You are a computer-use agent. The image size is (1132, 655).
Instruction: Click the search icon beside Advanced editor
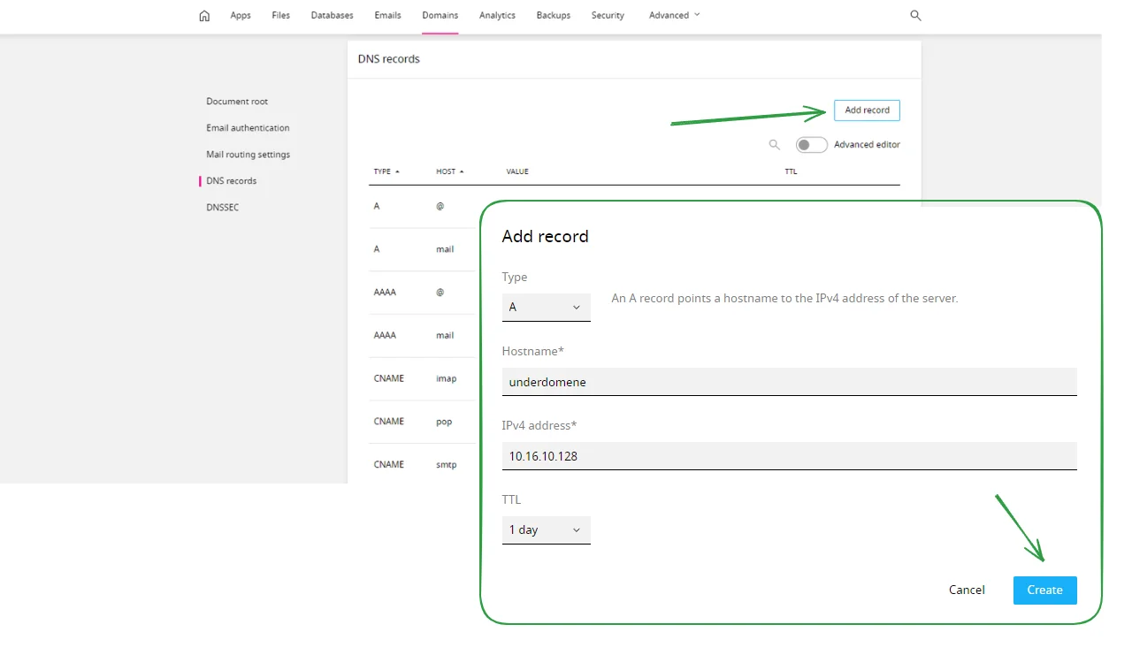coord(774,145)
